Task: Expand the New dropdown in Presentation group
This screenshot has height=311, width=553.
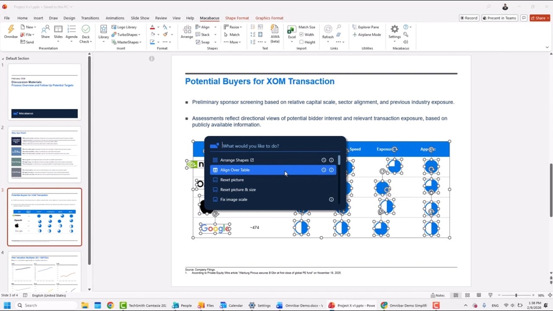Action: 28,27
